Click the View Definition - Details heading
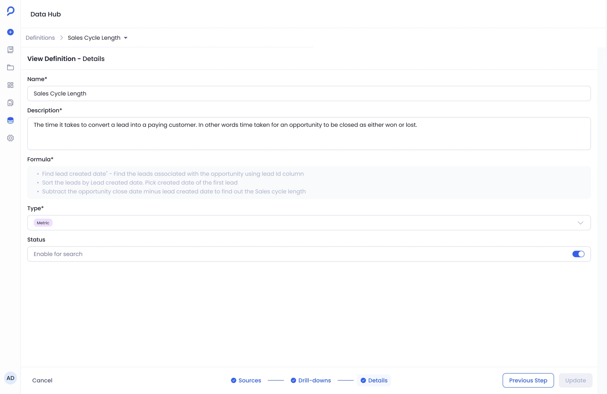 [x=66, y=59]
